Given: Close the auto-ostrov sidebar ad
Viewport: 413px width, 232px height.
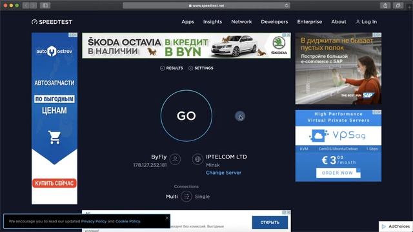Looking at the screenshot, I should point(75,35).
